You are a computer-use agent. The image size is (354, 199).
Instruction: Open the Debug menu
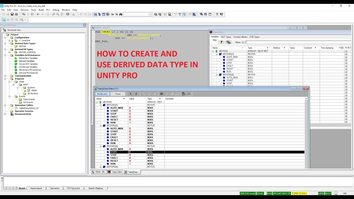(56, 10)
